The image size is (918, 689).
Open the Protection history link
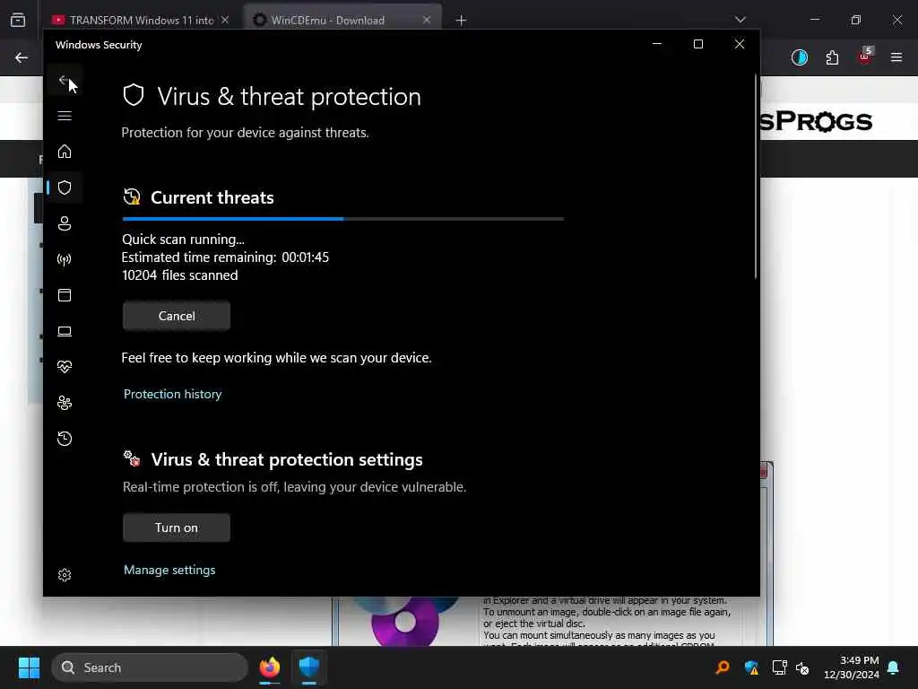tap(173, 394)
